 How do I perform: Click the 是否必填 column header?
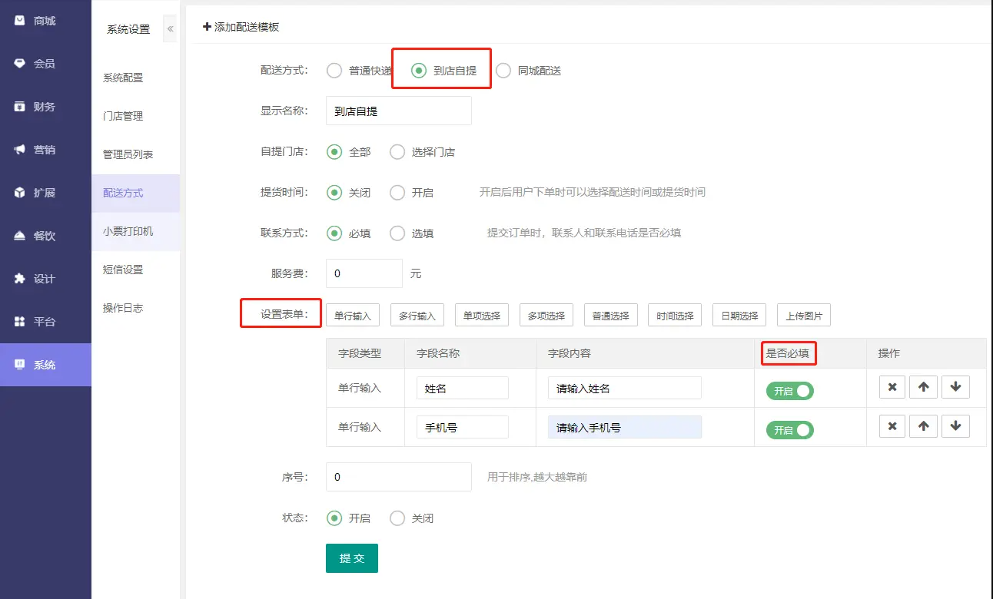click(788, 353)
